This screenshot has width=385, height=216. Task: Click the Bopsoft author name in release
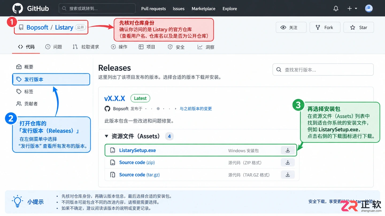121,109
